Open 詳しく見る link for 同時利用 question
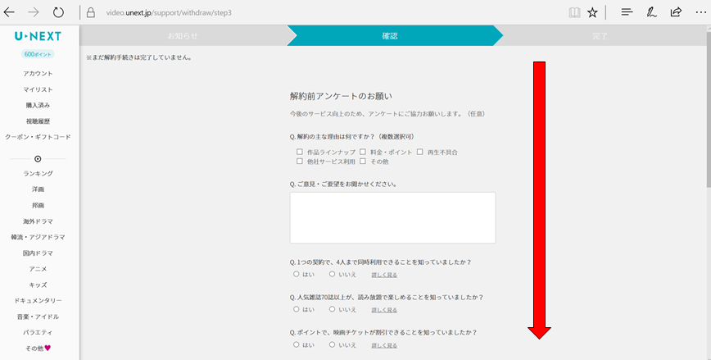The width and height of the screenshot is (711, 360). pyautogui.click(x=384, y=275)
